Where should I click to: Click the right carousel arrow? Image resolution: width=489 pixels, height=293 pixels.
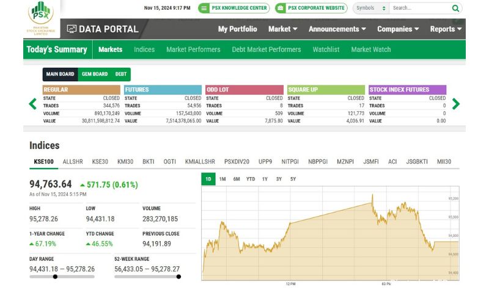(455, 104)
